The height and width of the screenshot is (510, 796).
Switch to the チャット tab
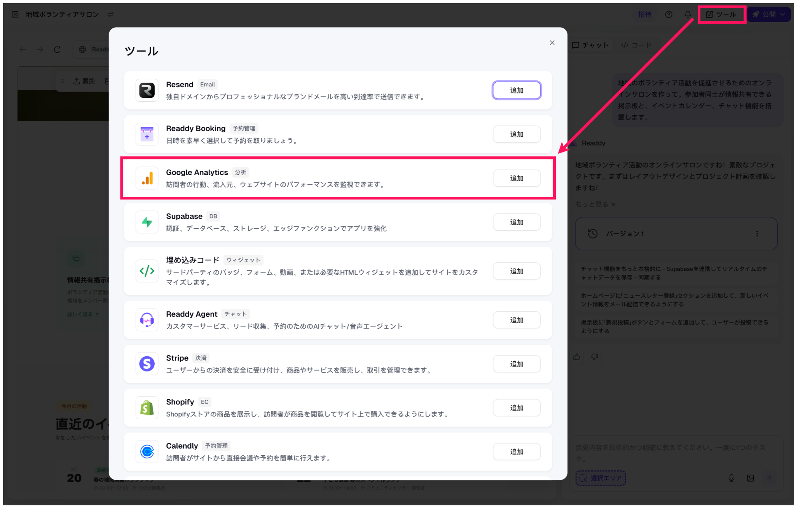point(590,45)
